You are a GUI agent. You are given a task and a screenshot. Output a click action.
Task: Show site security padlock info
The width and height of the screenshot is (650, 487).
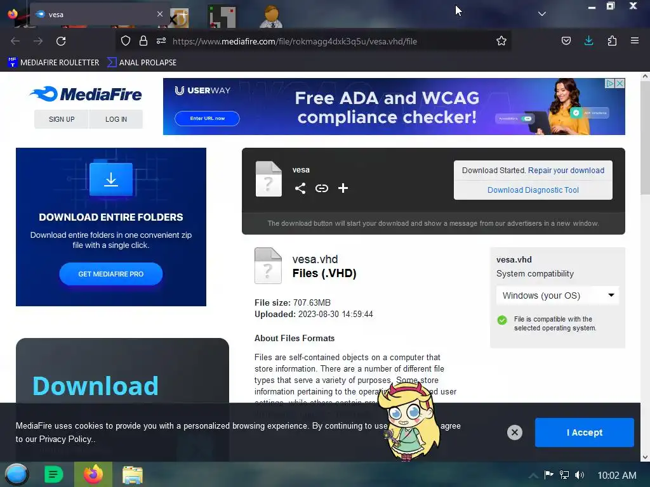pos(143,41)
